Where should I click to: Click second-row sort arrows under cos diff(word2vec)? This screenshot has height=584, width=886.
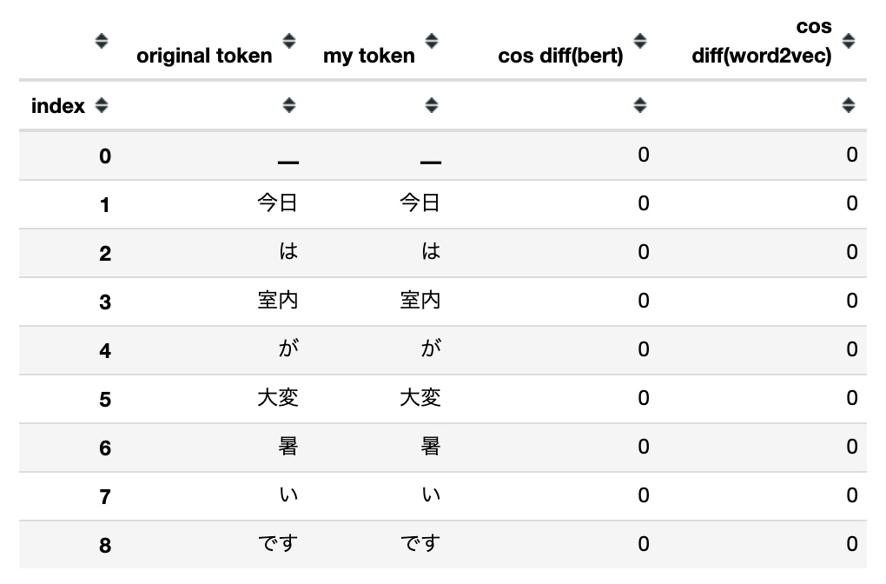[x=849, y=105]
